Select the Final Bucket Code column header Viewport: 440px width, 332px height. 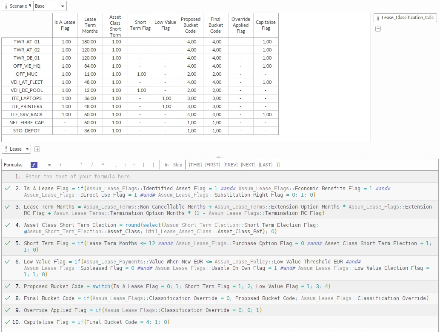215,25
